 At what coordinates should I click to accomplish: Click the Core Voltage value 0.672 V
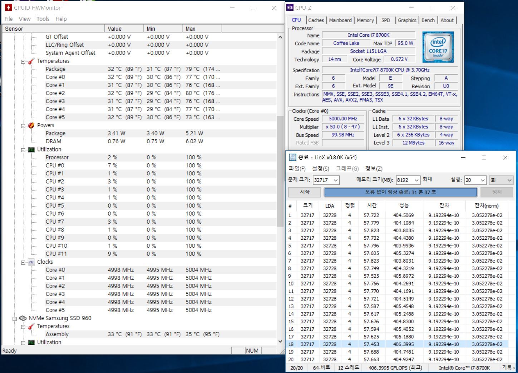coord(399,59)
